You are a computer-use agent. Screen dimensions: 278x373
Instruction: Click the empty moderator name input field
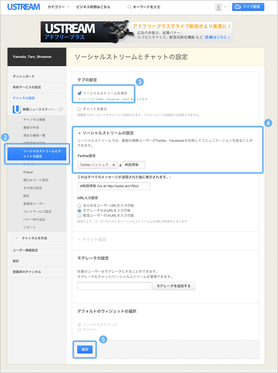[x=114, y=286]
